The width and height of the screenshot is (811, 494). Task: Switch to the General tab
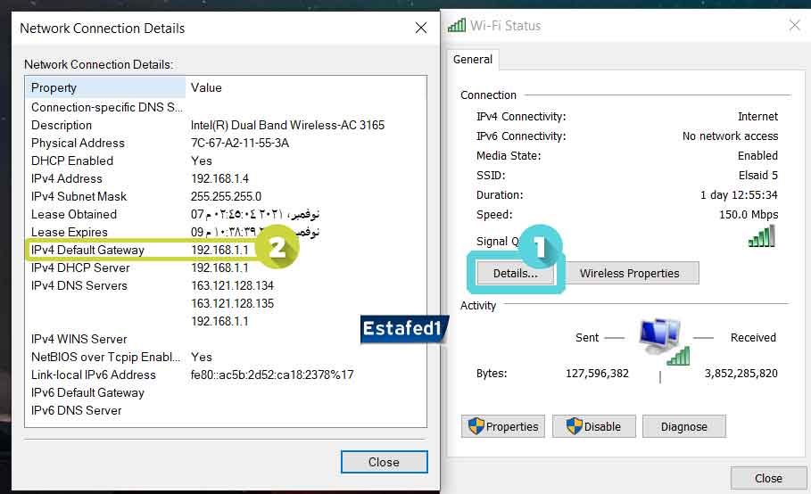[473, 60]
